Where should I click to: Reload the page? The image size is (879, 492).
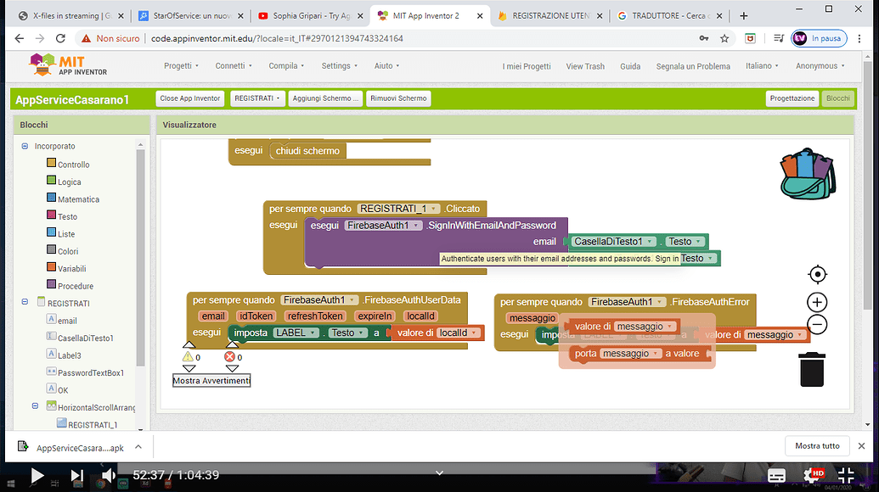[60, 38]
